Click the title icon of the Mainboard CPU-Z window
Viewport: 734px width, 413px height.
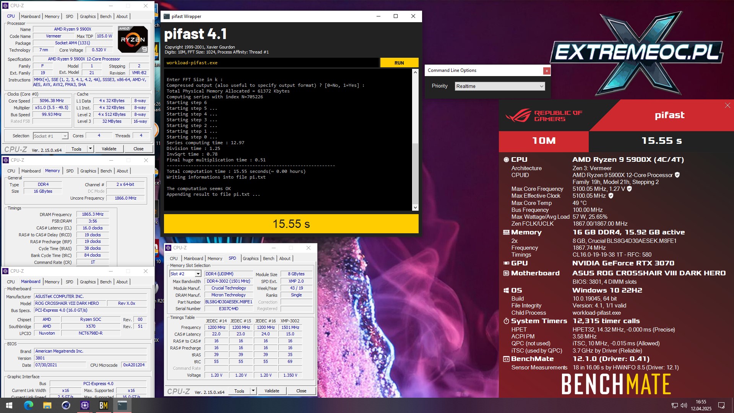point(5,271)
